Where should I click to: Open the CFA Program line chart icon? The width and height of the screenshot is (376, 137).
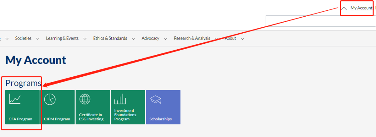click(x=15, y=99)
